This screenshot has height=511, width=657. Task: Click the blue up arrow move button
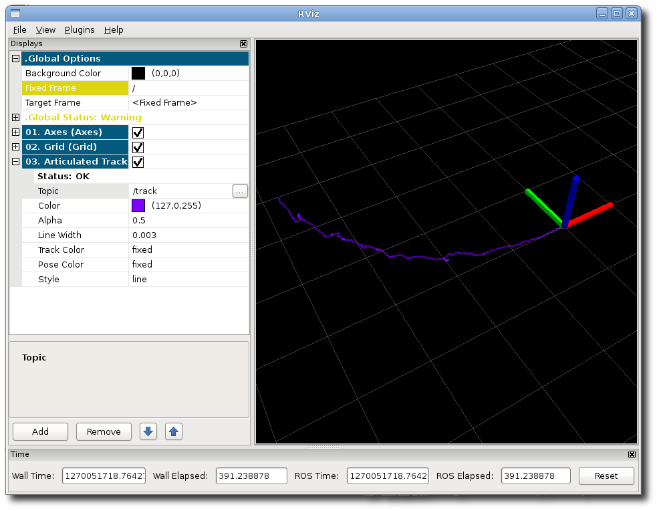(174, 431)
